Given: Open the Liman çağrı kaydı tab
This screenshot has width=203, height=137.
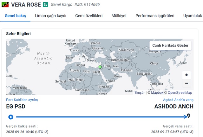Looking at the screenshot, I should [50, 16].
